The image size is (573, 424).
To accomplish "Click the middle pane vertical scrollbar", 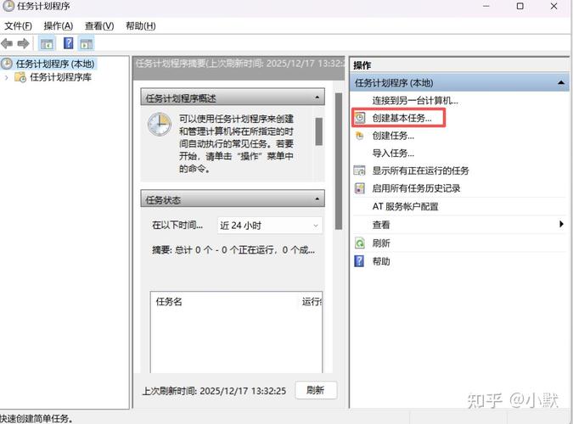I will click(x=339, y=160).
